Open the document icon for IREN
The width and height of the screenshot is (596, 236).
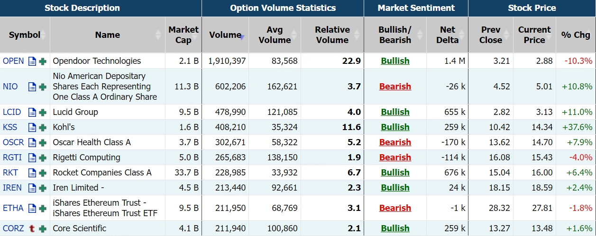32,188
